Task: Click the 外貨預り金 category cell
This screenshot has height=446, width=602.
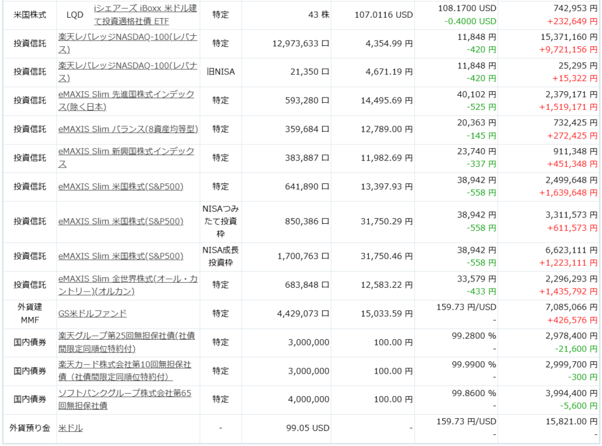Action: (29, 428)
